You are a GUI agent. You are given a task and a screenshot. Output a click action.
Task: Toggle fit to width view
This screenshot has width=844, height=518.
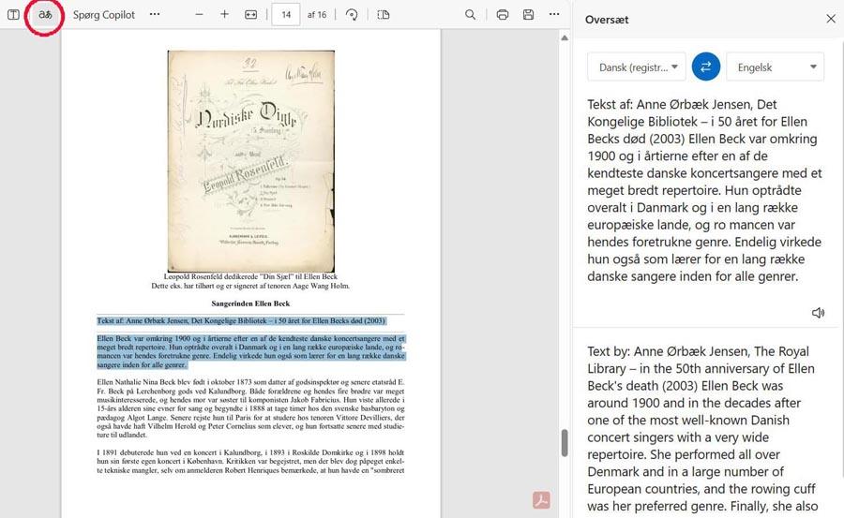pos(250,15)
